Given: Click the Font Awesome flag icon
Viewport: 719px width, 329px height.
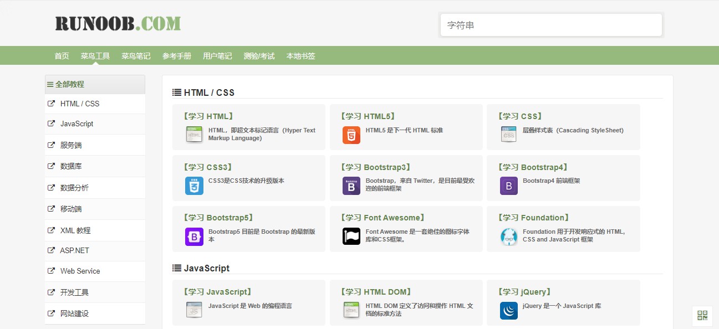Looking at the screenshot, I should pyautogui.click(x=351, y=237).
